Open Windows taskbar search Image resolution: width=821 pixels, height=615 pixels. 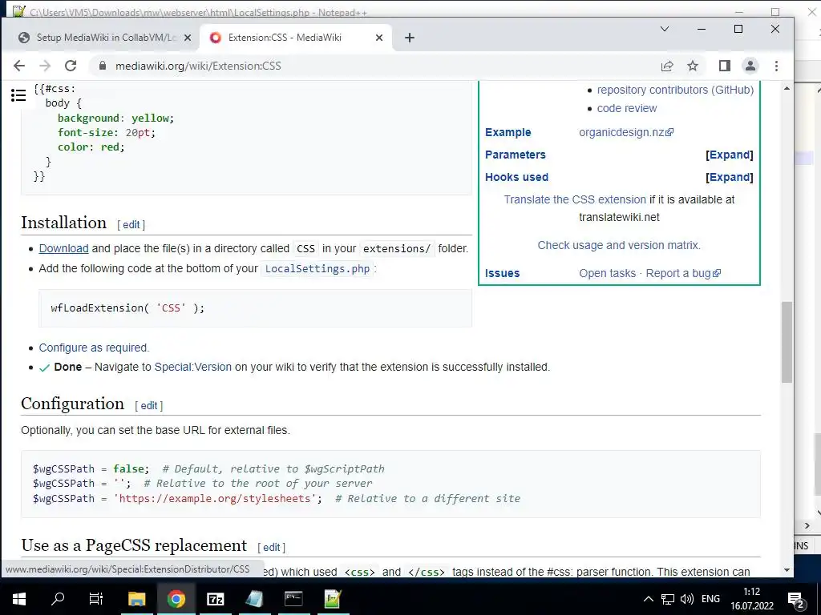click(58, 599)
